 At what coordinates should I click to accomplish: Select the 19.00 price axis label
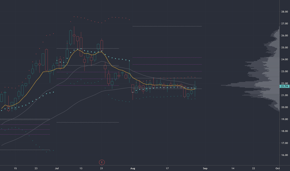pyautogui.click(x=284, y=119)
